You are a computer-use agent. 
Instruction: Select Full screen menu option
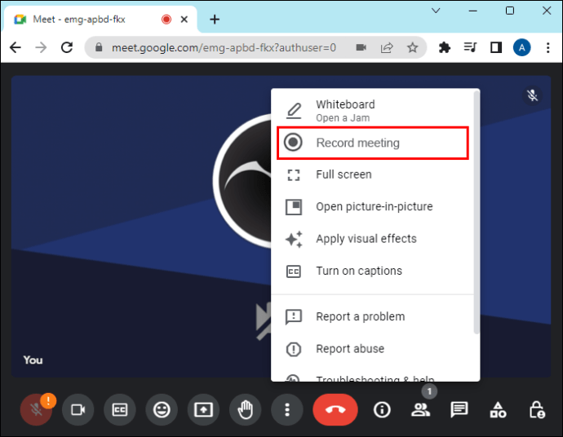(x=372, y=174)
